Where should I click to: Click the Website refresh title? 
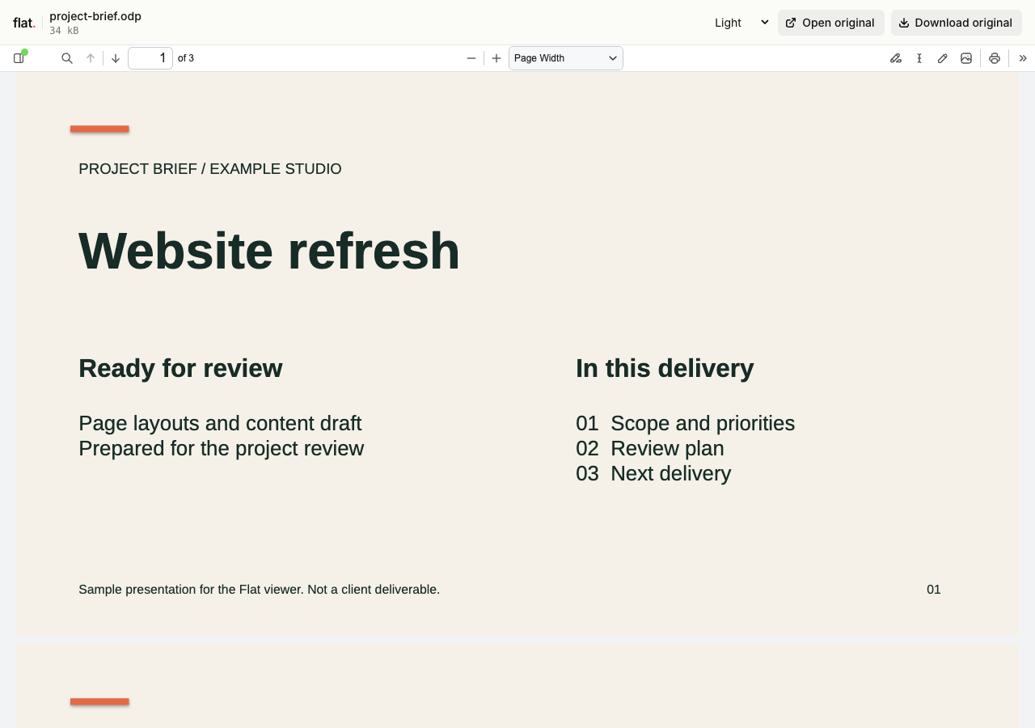click(x=269, y=251)
